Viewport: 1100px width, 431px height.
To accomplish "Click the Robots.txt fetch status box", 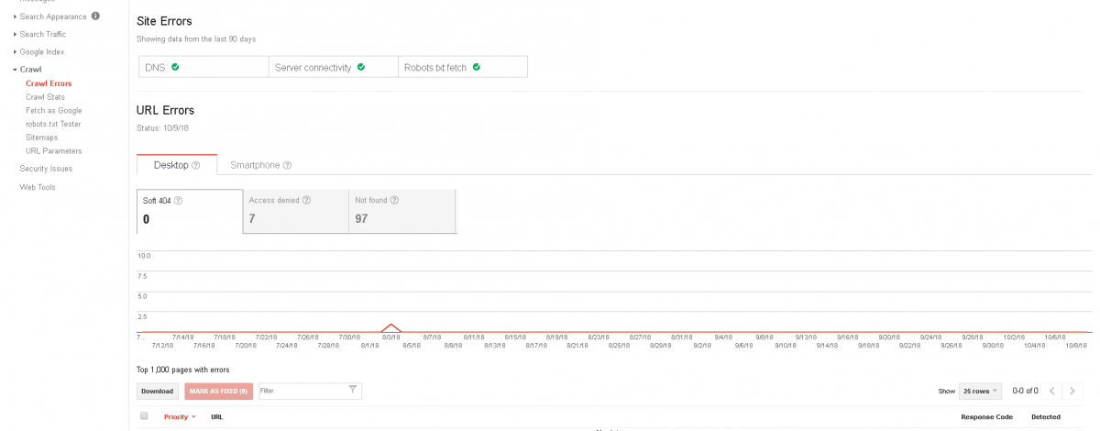I will [462, 67].
